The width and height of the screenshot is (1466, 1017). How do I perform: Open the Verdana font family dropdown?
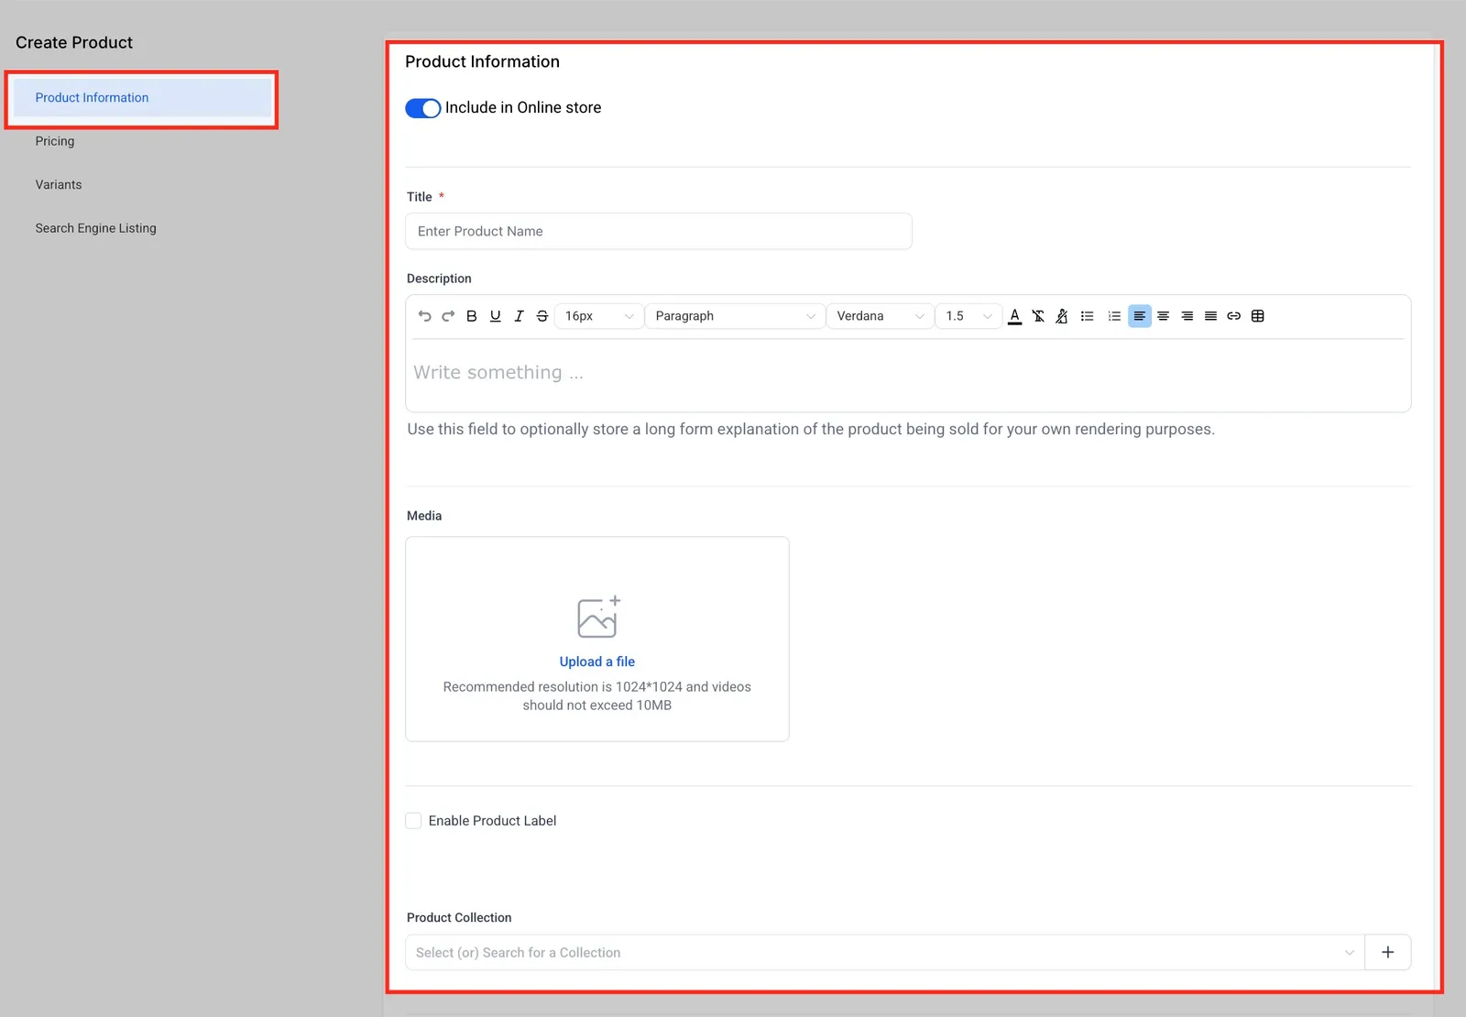click(x=880, y=316)
